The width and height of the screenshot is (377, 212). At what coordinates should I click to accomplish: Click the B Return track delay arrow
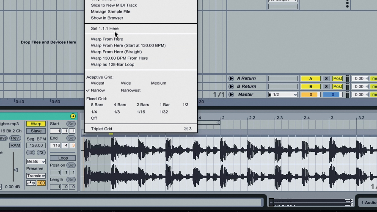click(367, 86)
